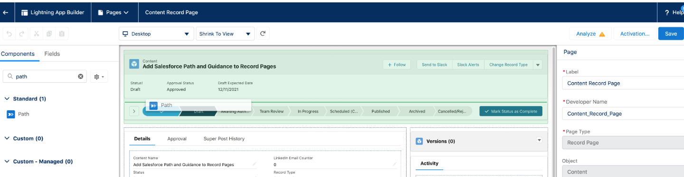Click the Page Type field
Screen dimensions: 684x177
point(623,142)
